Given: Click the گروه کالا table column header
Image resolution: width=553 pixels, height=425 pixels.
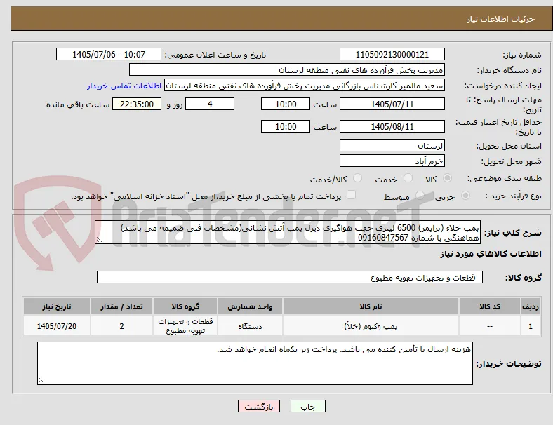Looking at the screenshot, I should pos(185,306).
